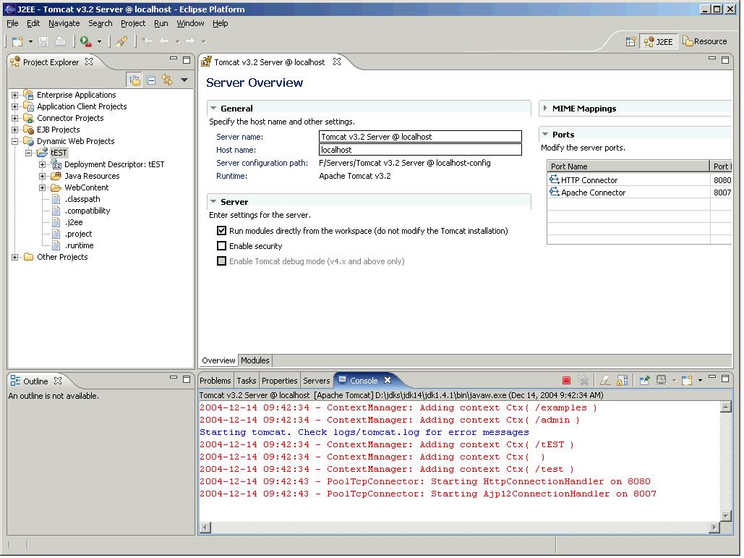Viewport: 744px width, 558px height.
Task: Open the Servers view tab
Action: pyautogui.click(x=316, y=381)
